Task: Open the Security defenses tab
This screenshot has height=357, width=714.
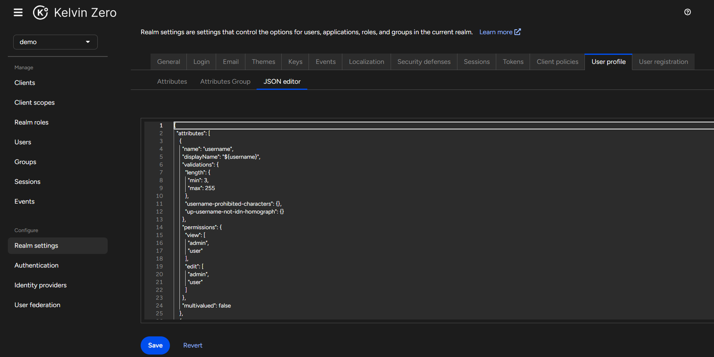Action: pos(424,62)
